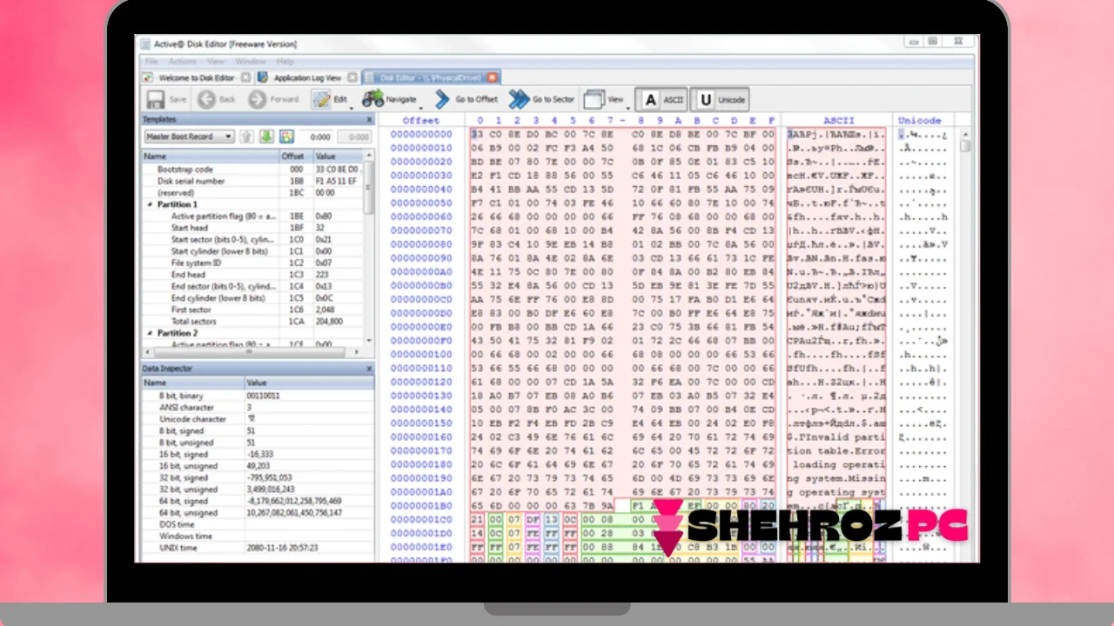
Task: Click the first hex byte 33
Action: [x=477, y=134]
